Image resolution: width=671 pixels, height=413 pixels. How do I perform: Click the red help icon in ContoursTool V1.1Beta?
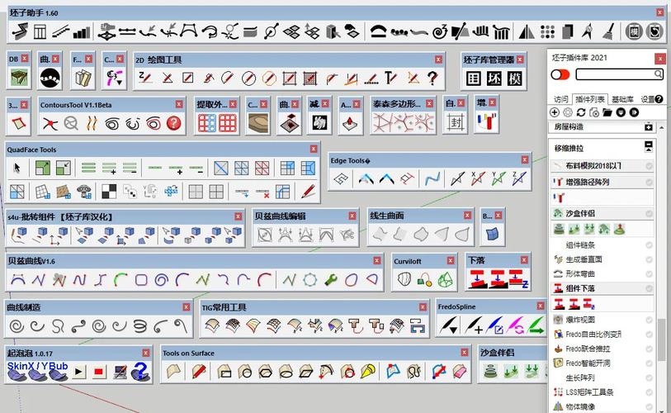coord(174,123)
